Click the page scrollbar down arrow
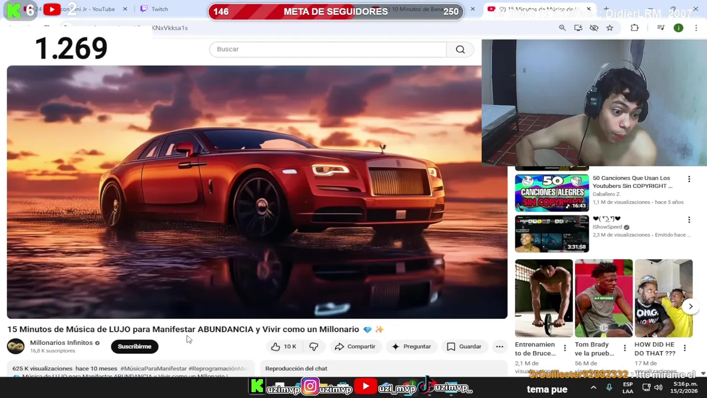Screen dimensions: 707x398 (x=703, y=374)
